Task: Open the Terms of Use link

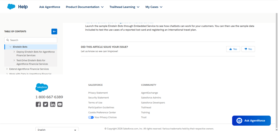Action: tap(95, 103)
